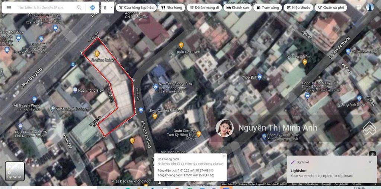The image size is (381, 189).
Task: Select the AB Beauty World marker
Action: (35, 99)
